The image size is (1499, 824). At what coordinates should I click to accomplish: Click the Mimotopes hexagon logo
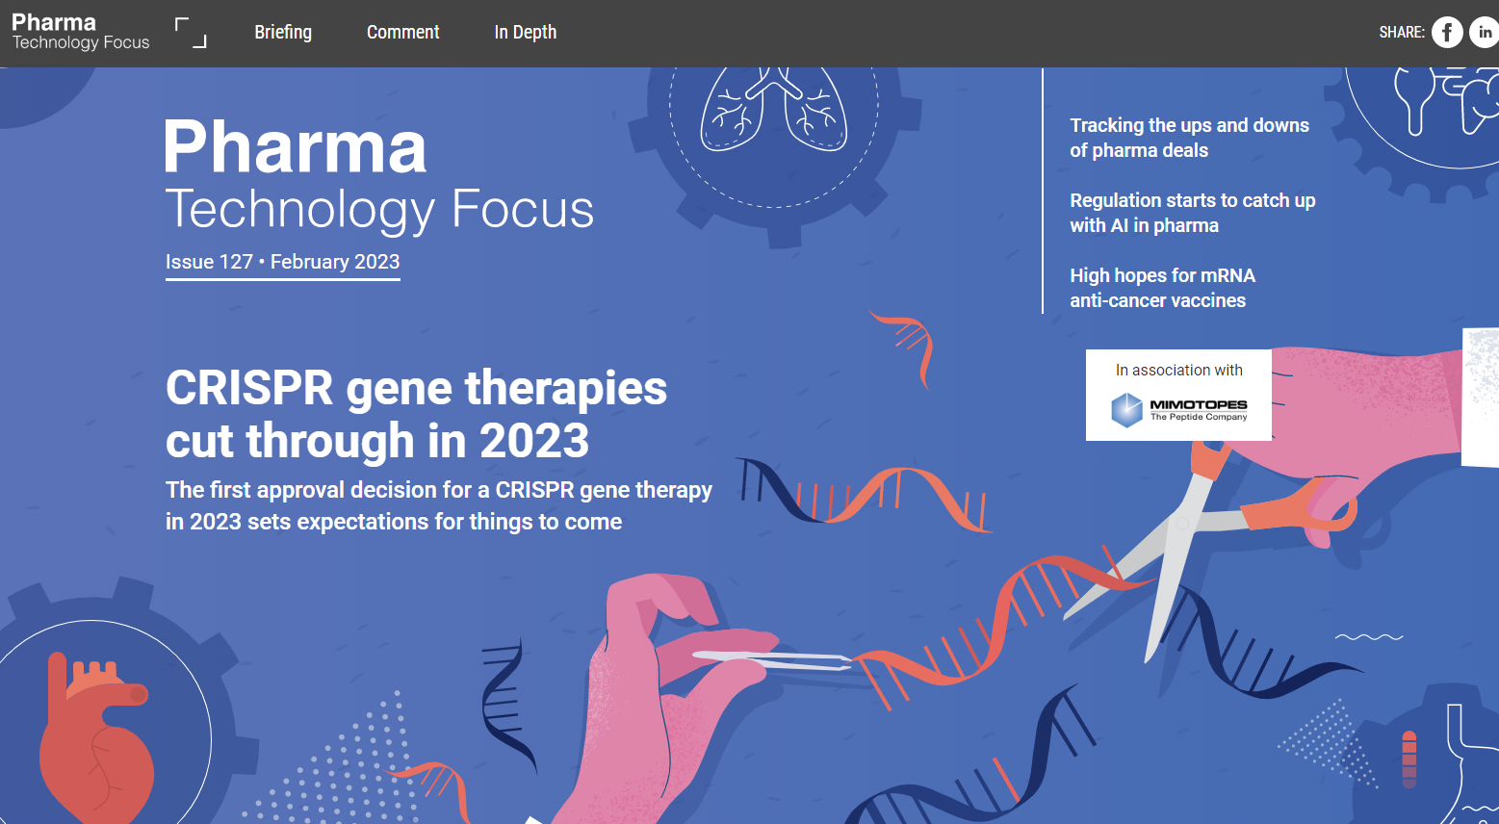point(1126,410)
